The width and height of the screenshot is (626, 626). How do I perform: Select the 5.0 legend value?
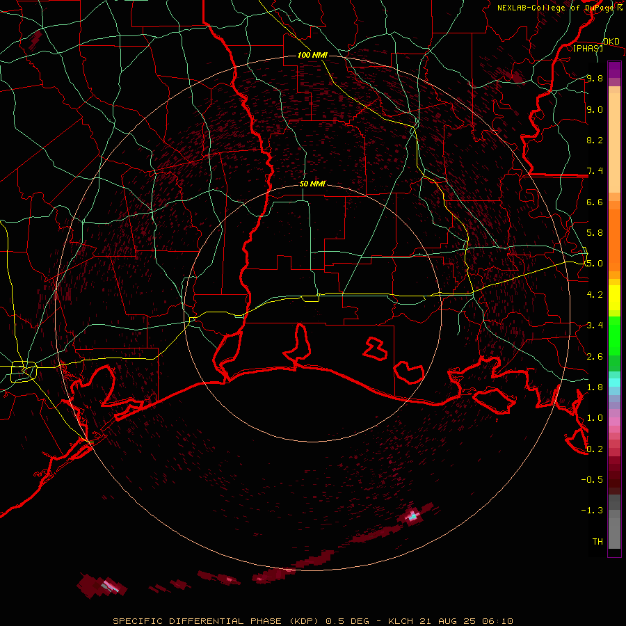point(595,264)
